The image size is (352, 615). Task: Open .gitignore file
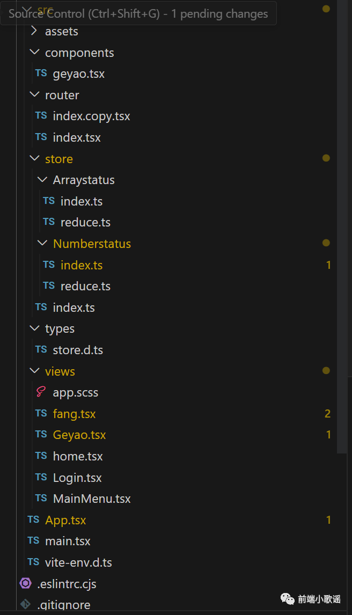(x=63, y=605)
